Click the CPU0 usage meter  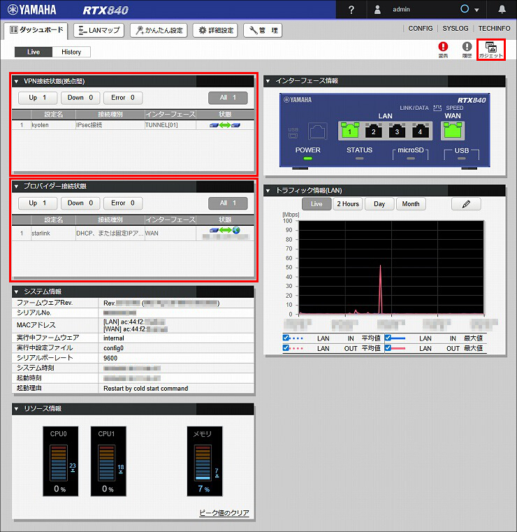58,459
